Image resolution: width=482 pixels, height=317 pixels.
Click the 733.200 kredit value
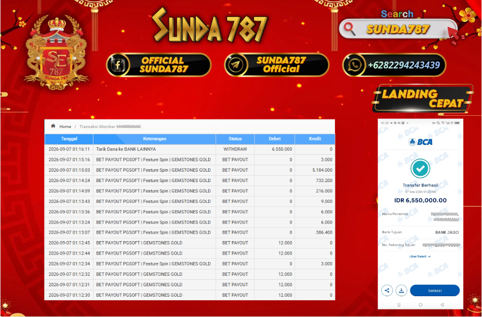[324, 181]
